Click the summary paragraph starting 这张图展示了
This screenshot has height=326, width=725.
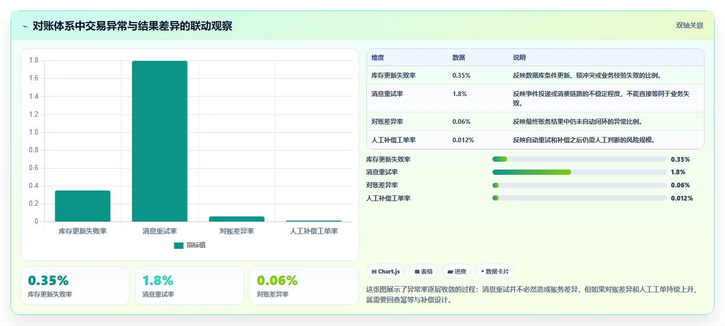click(x=532, y=295)
